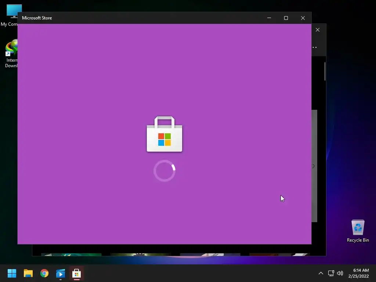Click the volume speaker icon
The height and width of the screenshot is (282, 376).
pyautogui.click(x=340, y=273)
